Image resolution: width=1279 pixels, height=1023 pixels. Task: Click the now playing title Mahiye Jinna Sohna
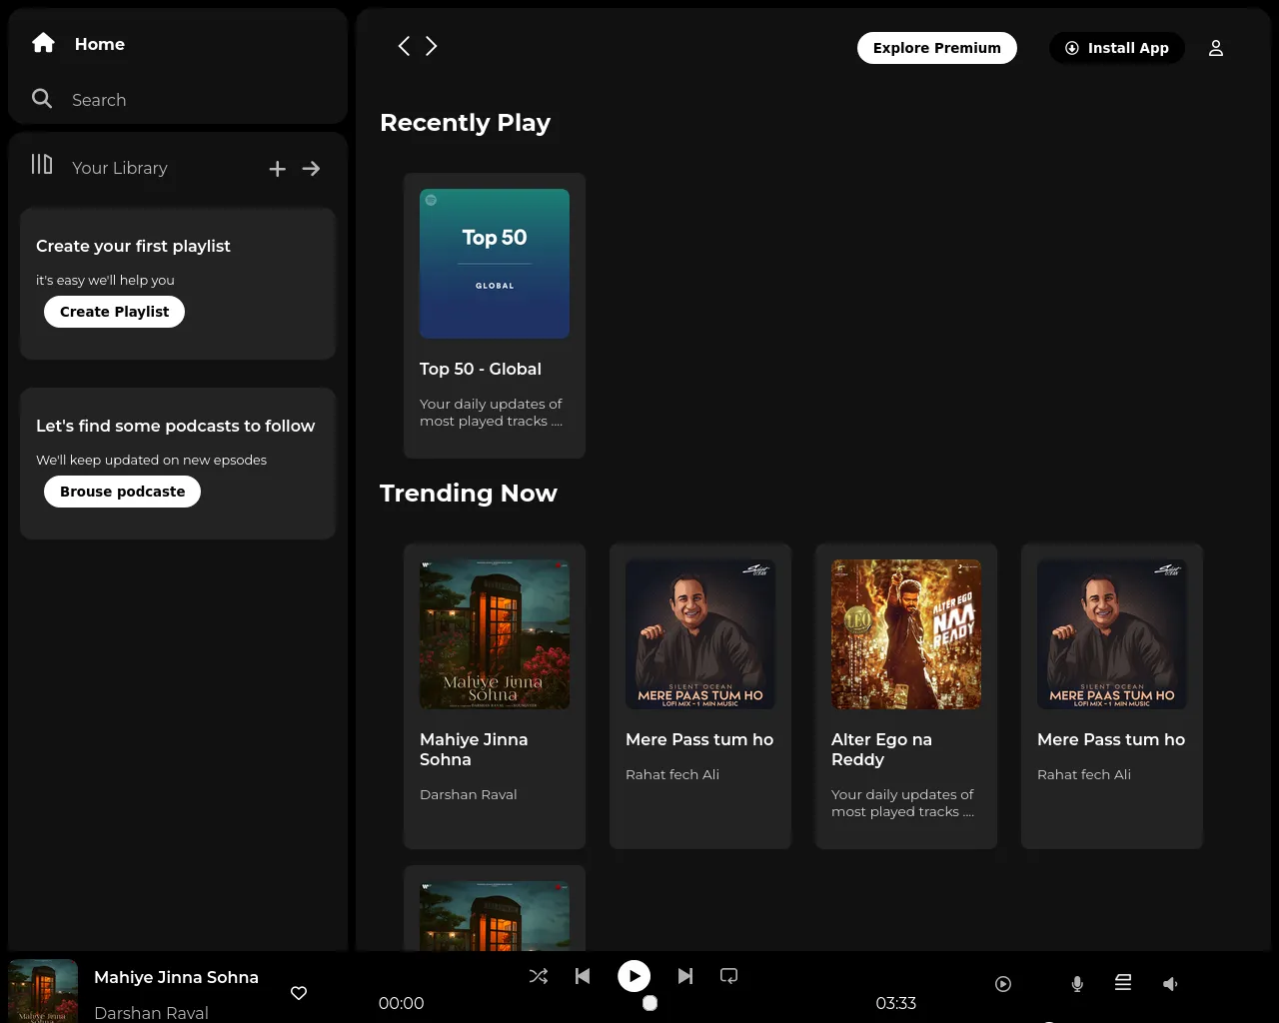[x=176, y=977]
